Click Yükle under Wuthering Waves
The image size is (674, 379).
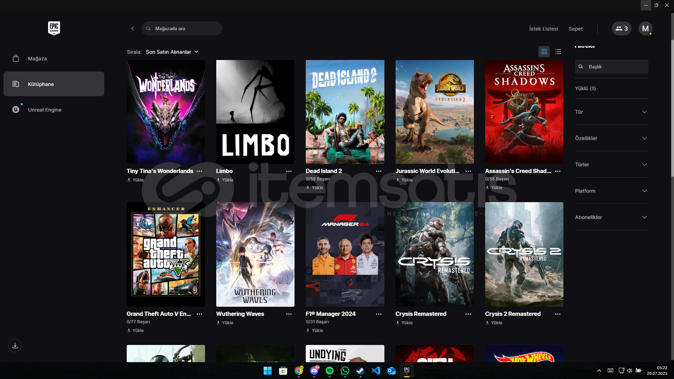(x=225, y=323)
